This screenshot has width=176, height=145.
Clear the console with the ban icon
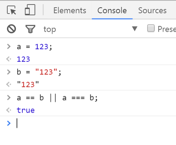pos(11,29)
